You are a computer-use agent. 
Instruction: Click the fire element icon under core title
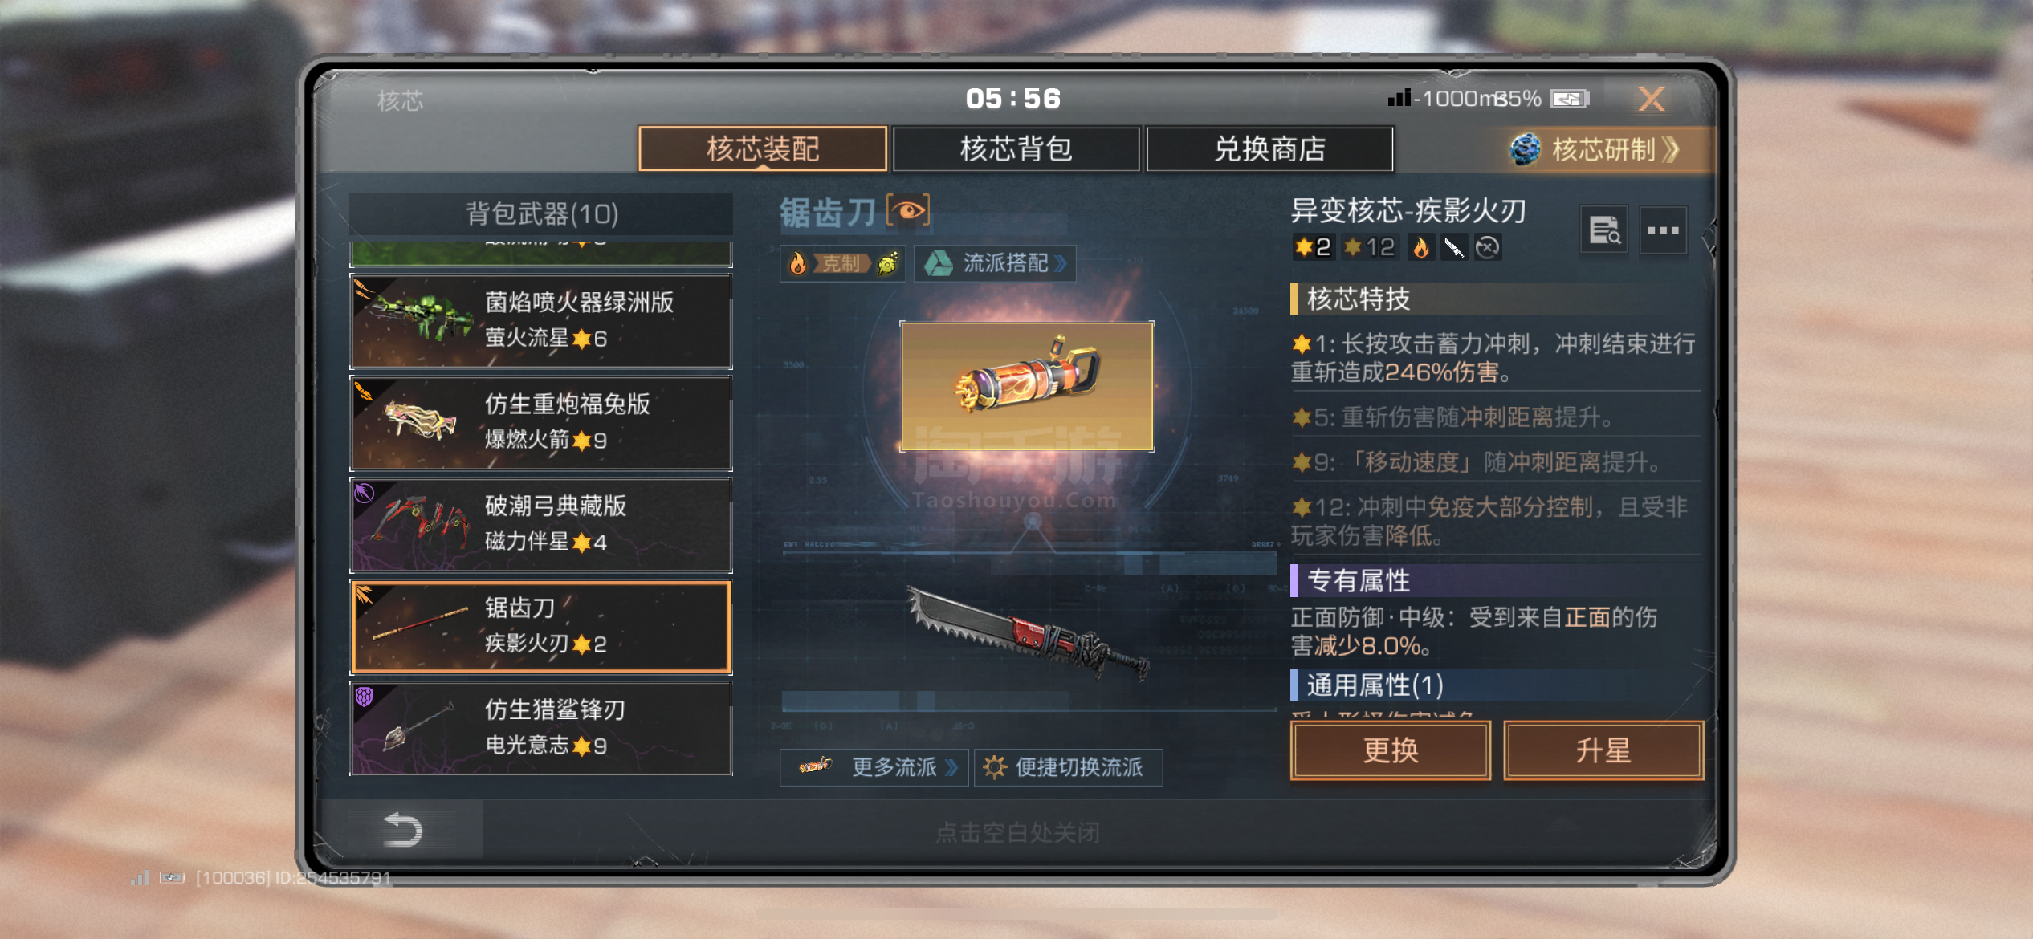tap(1421, 247)
